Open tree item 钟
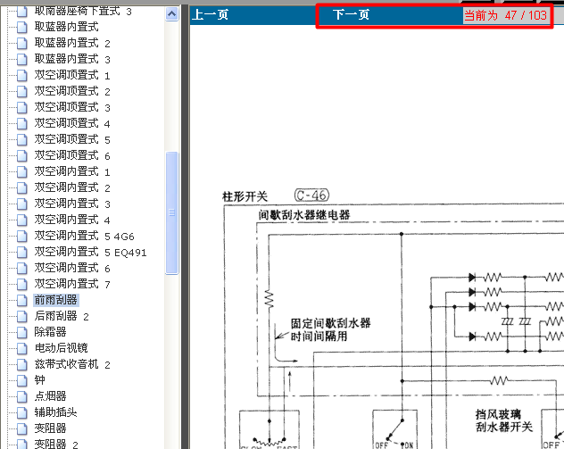This screenshot has width=564, height=449. point(39,380)
